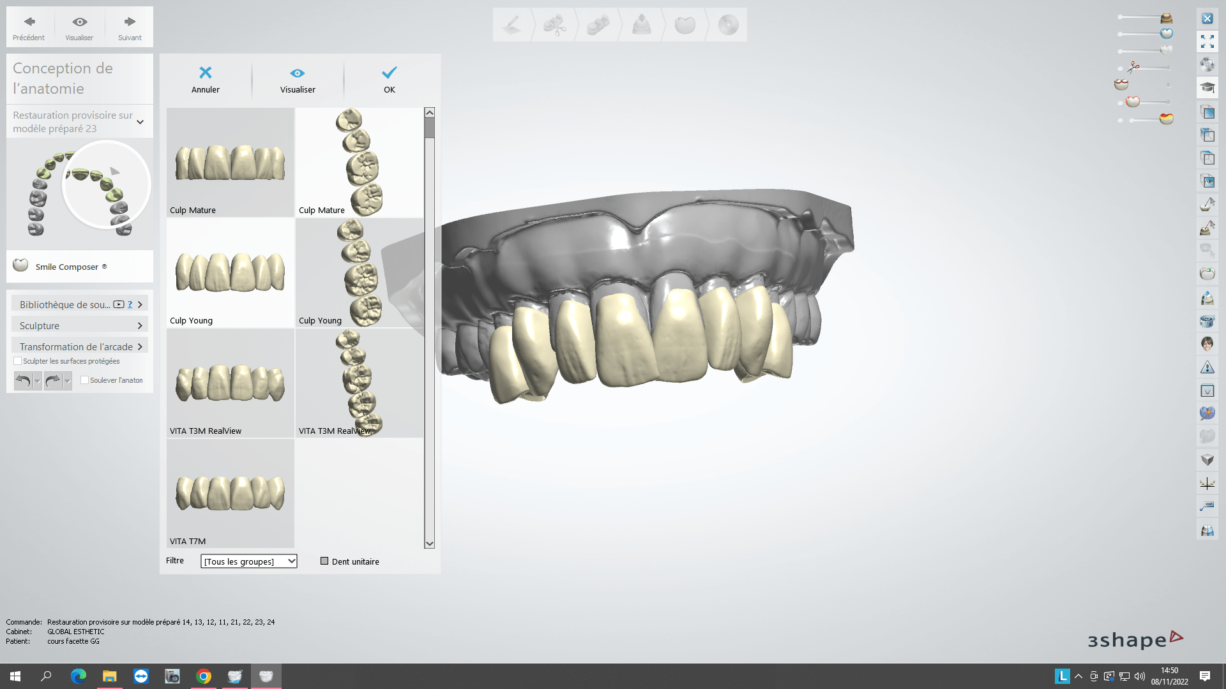Click the undo arrow button
This screenshot has width=1226, height=689.
point(23,381)
